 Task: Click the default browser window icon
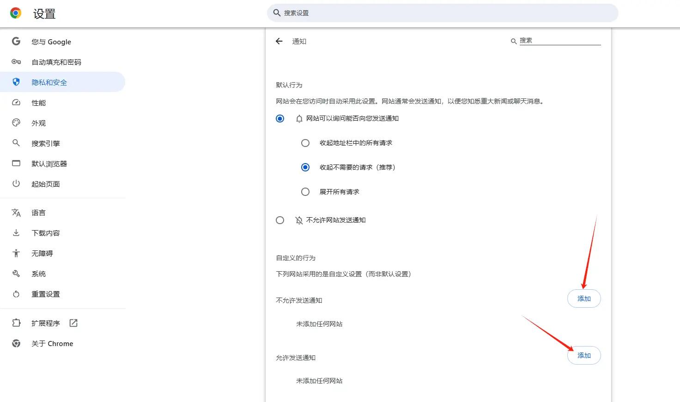tap(16, 164)
